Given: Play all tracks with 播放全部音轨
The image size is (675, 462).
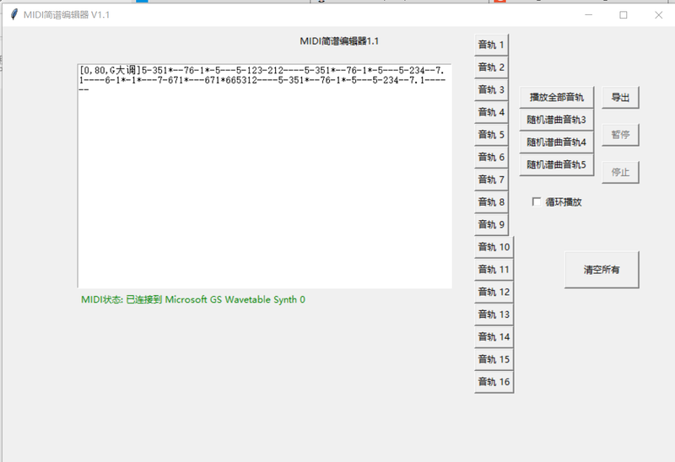Looking at the screenshot, I should [557, 97].
